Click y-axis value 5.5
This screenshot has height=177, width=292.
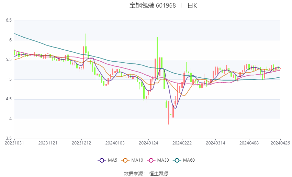tap(9, 60)
